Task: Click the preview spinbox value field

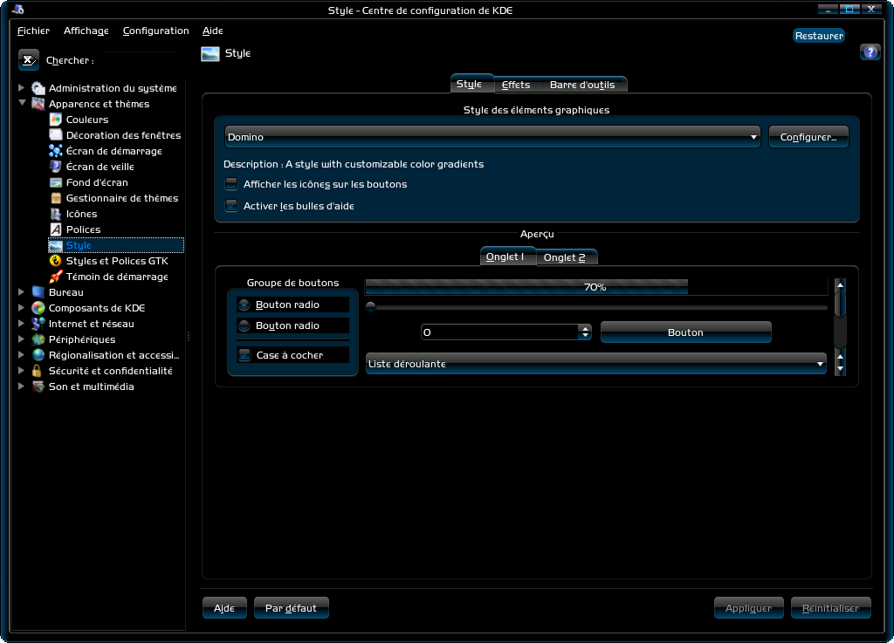Action: point(499,332)
